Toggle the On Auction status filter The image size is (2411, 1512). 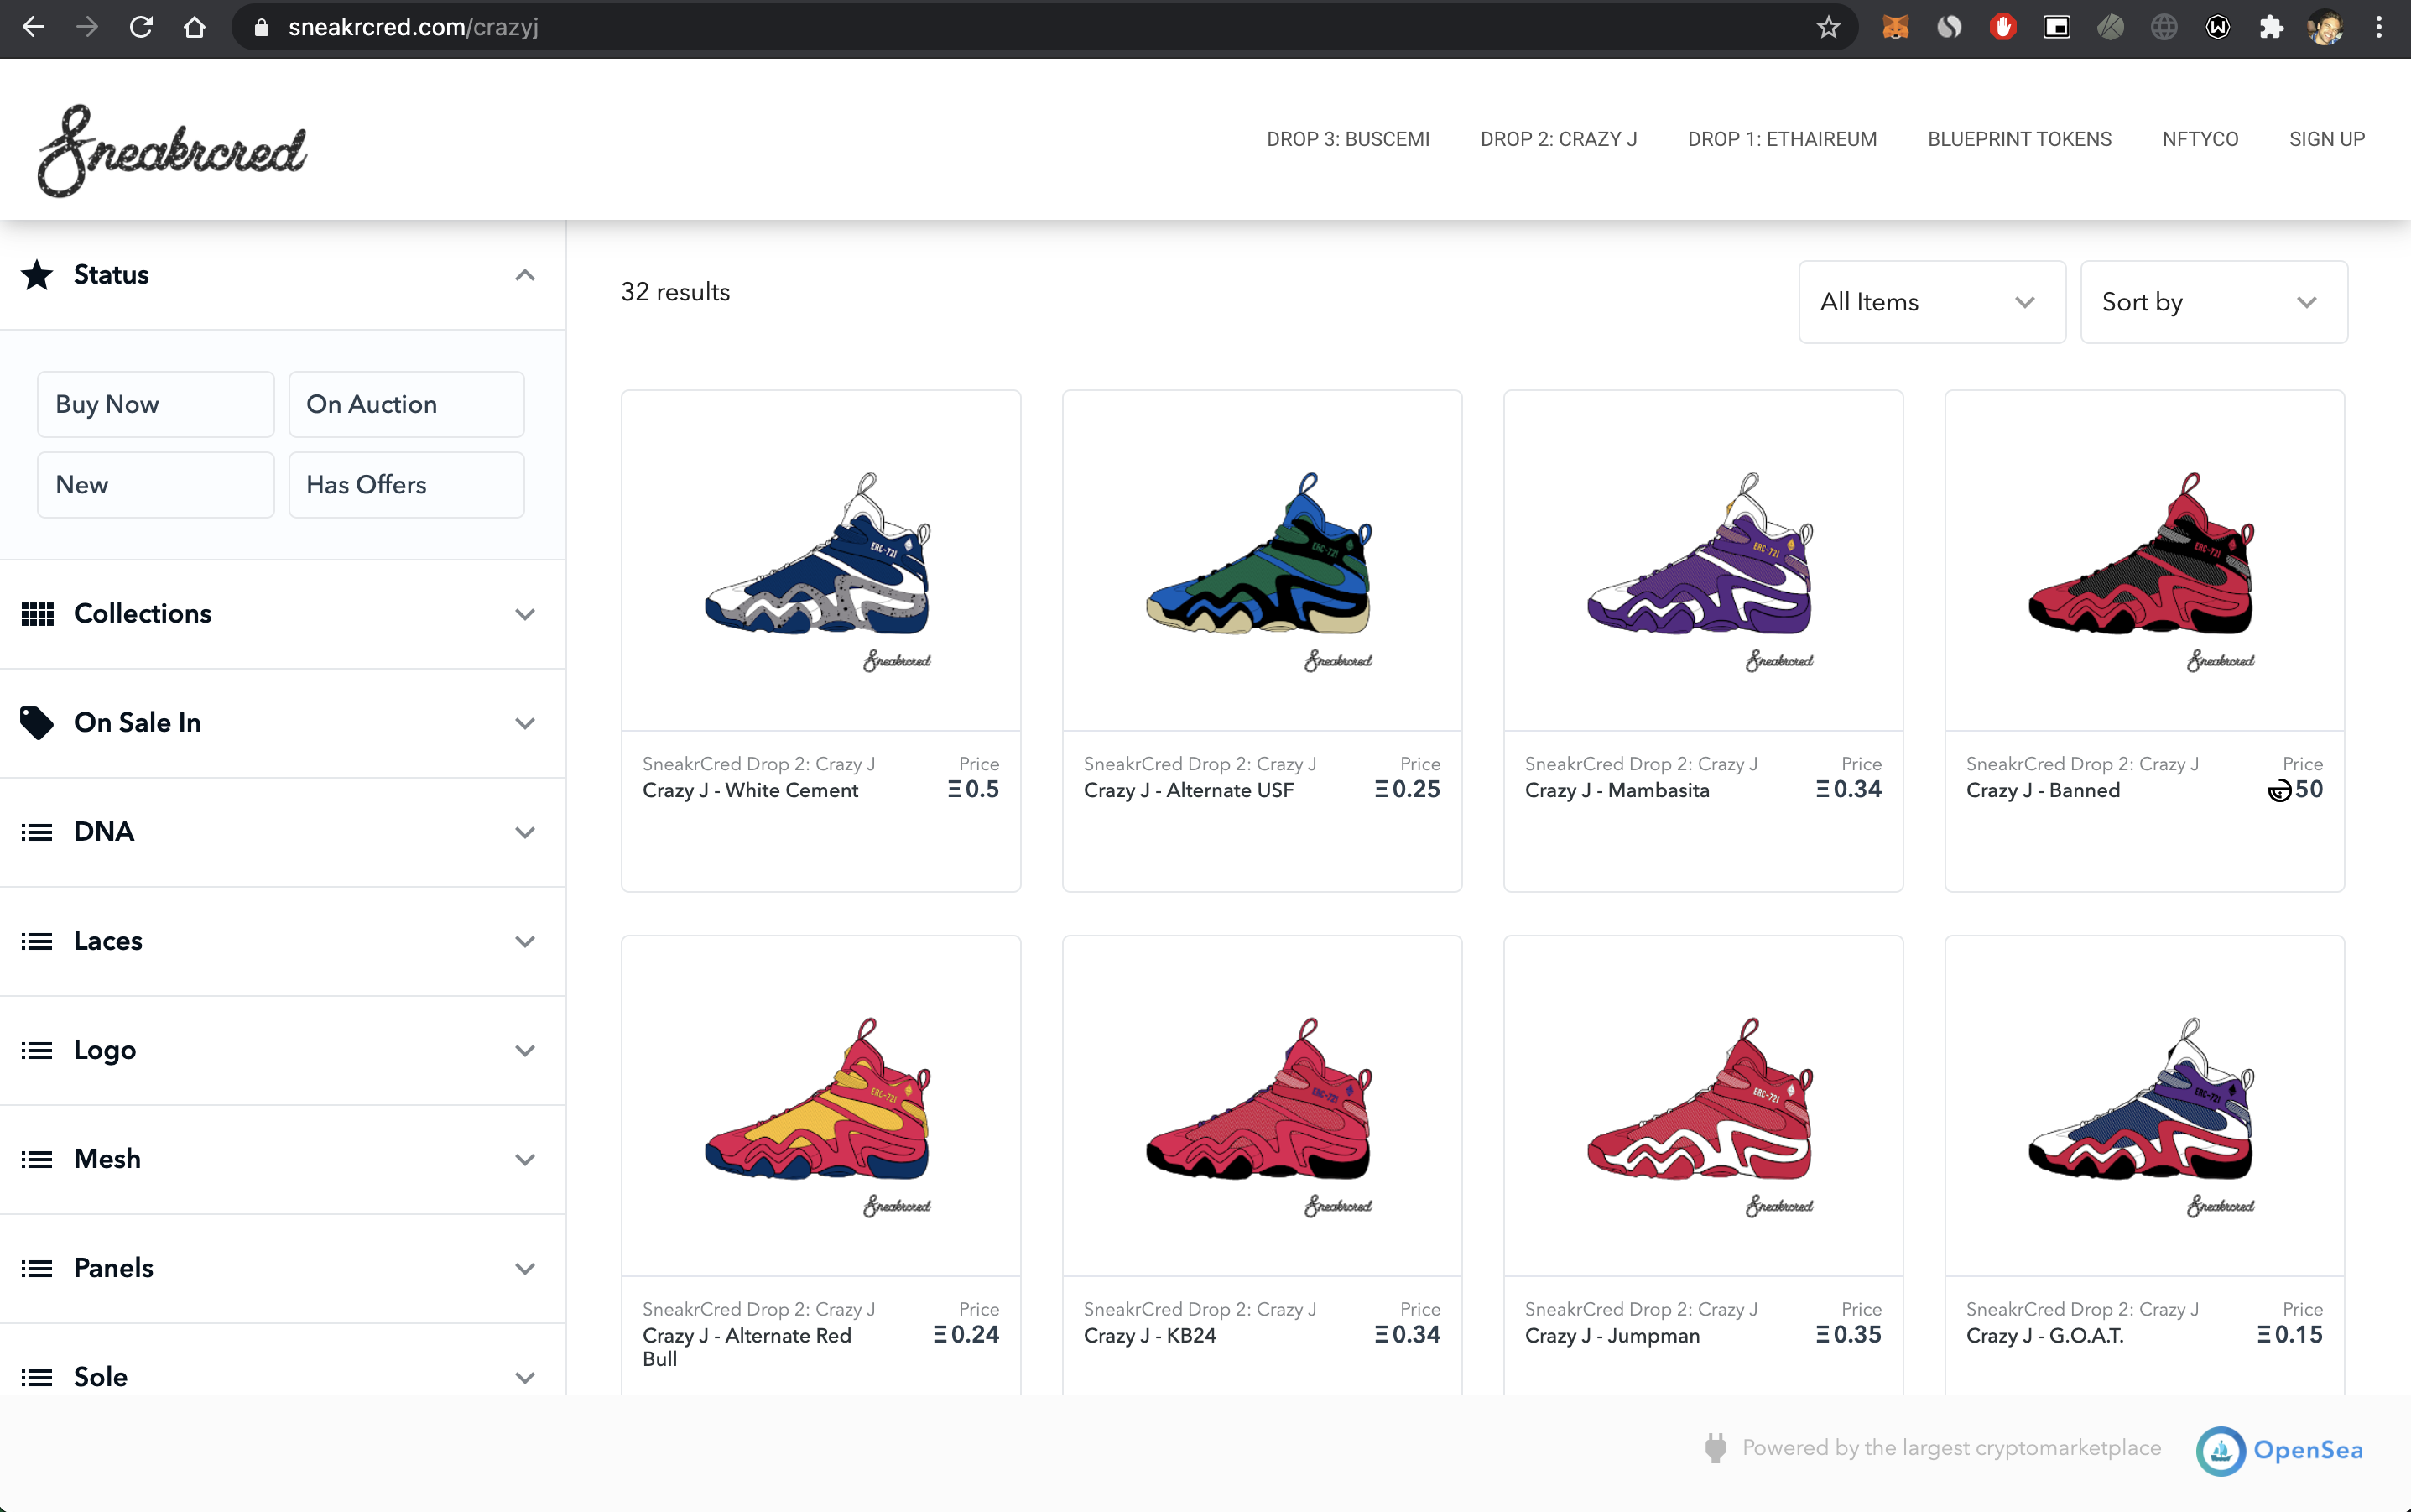(x=406, y=404)
